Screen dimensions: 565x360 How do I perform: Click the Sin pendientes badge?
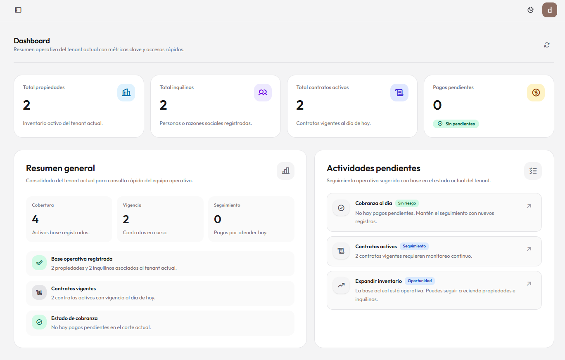tap(456, 124)
